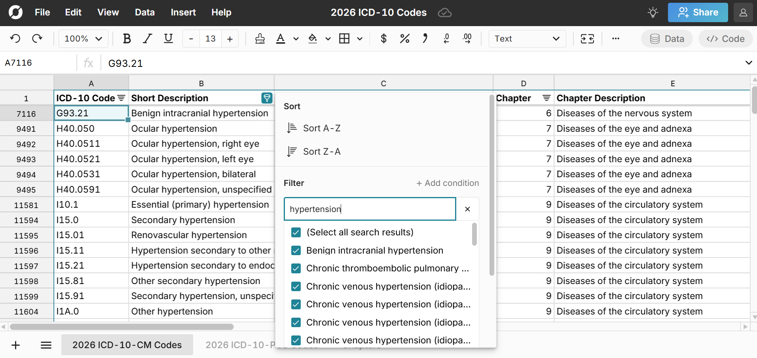Click the Share button
Image resolution: width=757 pixels, height=358 pixels.
[x=698, y=13]
